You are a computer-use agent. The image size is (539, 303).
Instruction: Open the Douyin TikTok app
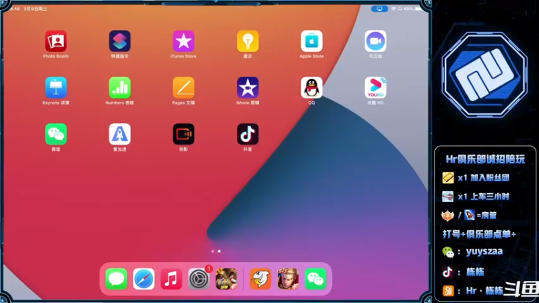pyautogui.click(x=247, y=134)
